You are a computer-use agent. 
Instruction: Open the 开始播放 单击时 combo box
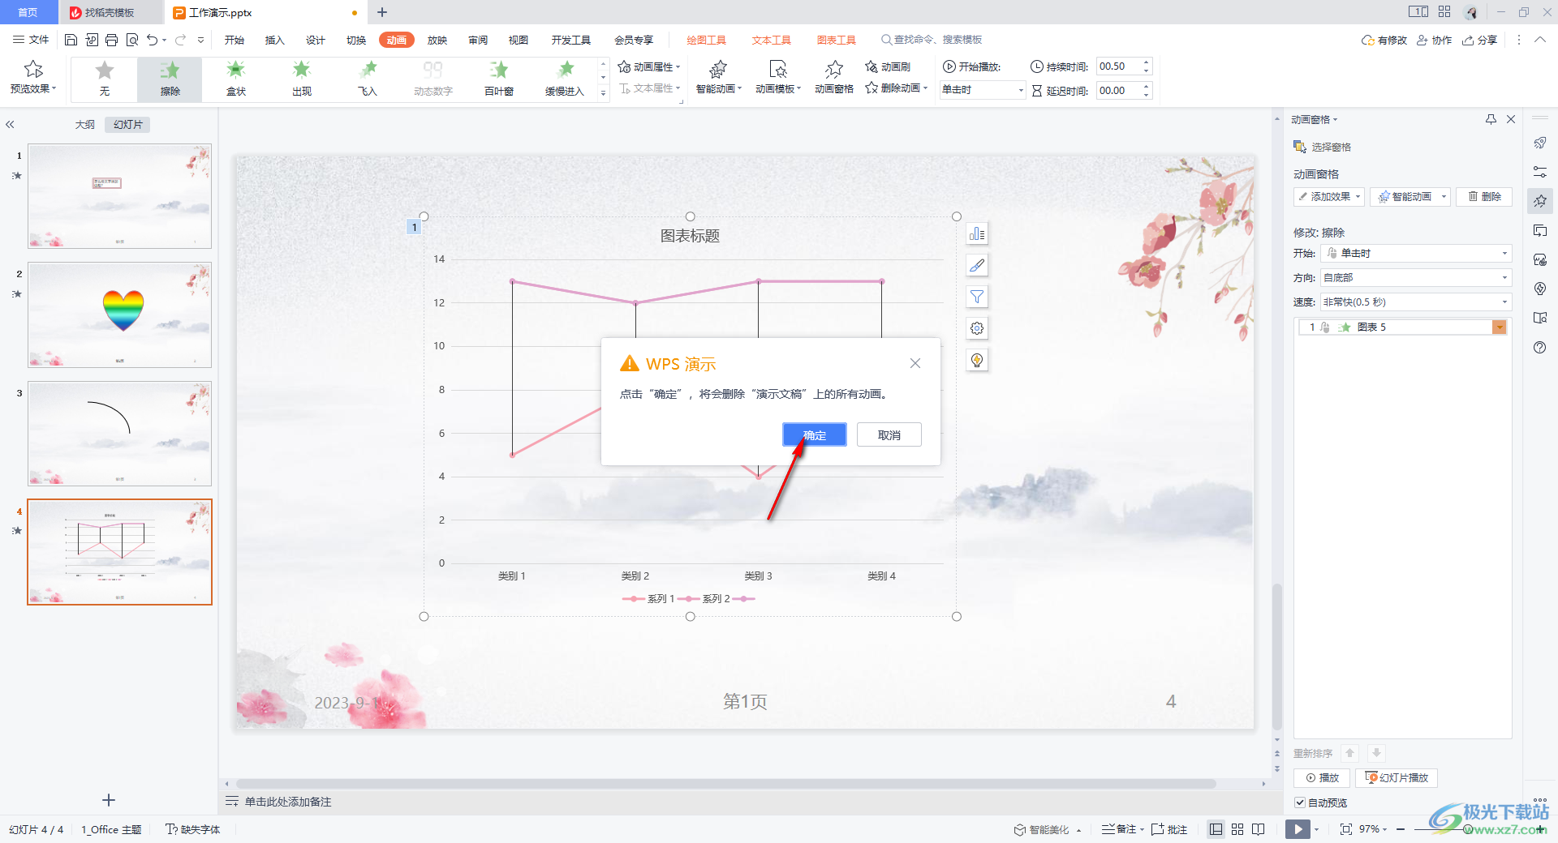coord(982,90)
